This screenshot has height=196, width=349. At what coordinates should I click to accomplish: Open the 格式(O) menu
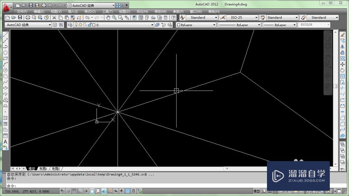[90, 12]
